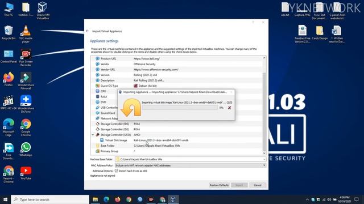Click the Cancel button in the wizard
This screenshot has height=204, width=364.
tap(258, 185)
